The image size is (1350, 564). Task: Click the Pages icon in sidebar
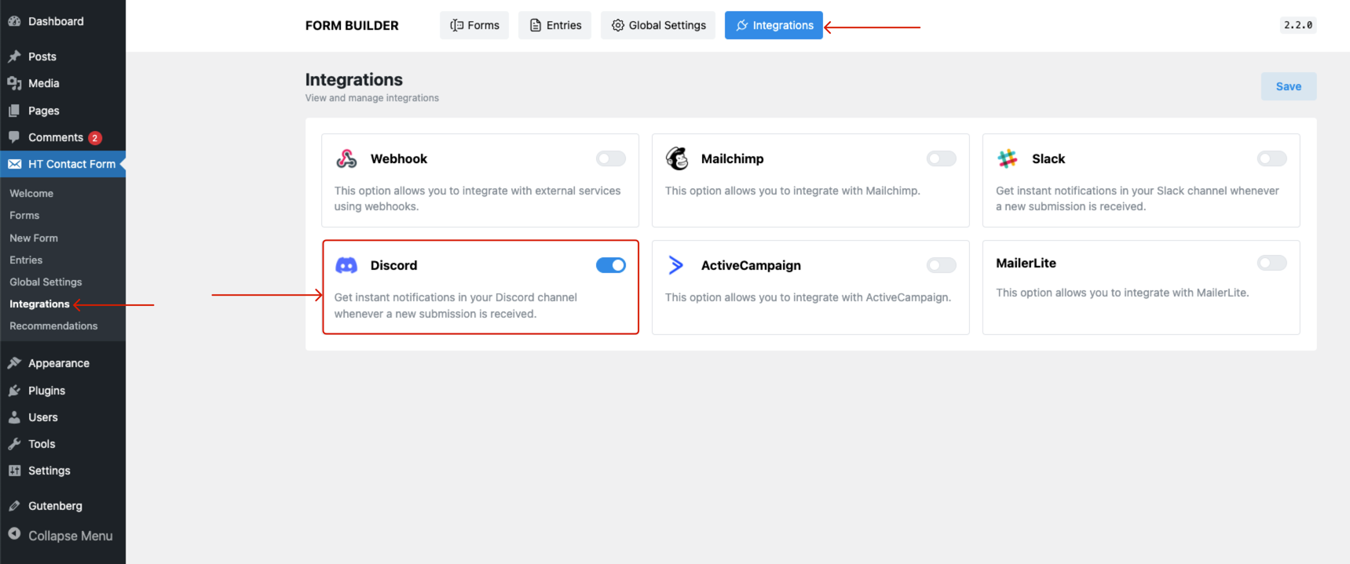point(14,111)
